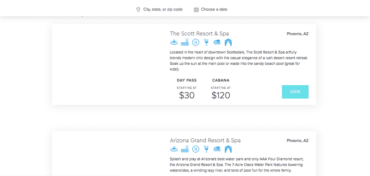
Task: Click The Scott Resort towel amenity icon
Action: click(x=217, y=42)
